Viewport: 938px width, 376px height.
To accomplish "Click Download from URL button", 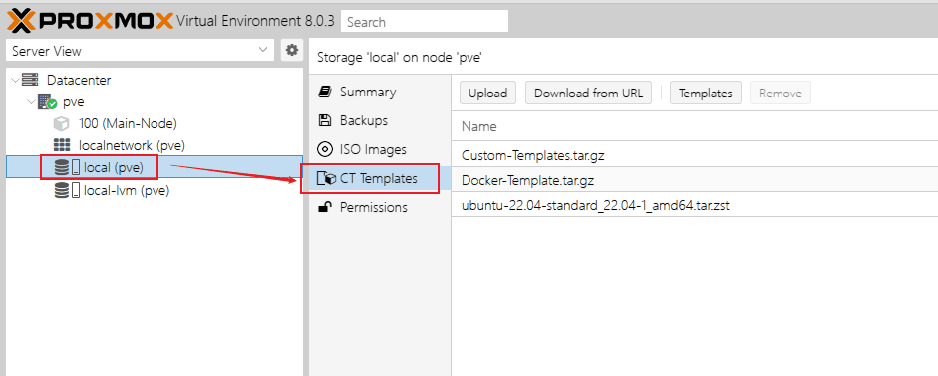I will (589, 94).
